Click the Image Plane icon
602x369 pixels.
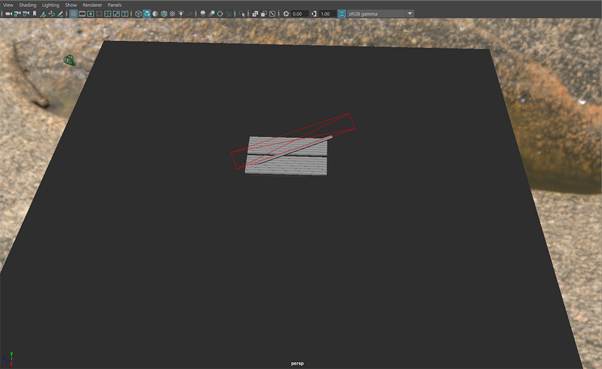[x=43, y=14]
